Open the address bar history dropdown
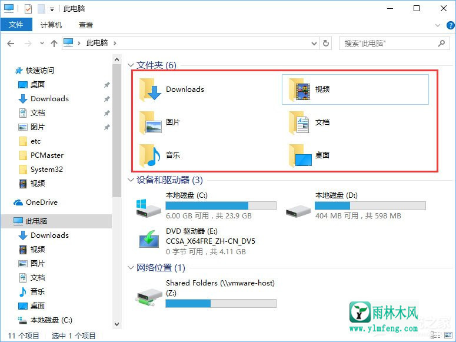Image resolution: width=456 pixels, height=342 pixels. [x=314, y=44]
